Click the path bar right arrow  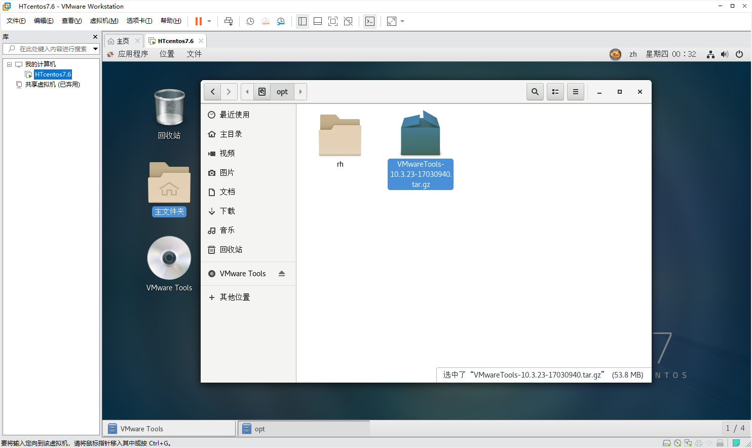coord(300,92)
